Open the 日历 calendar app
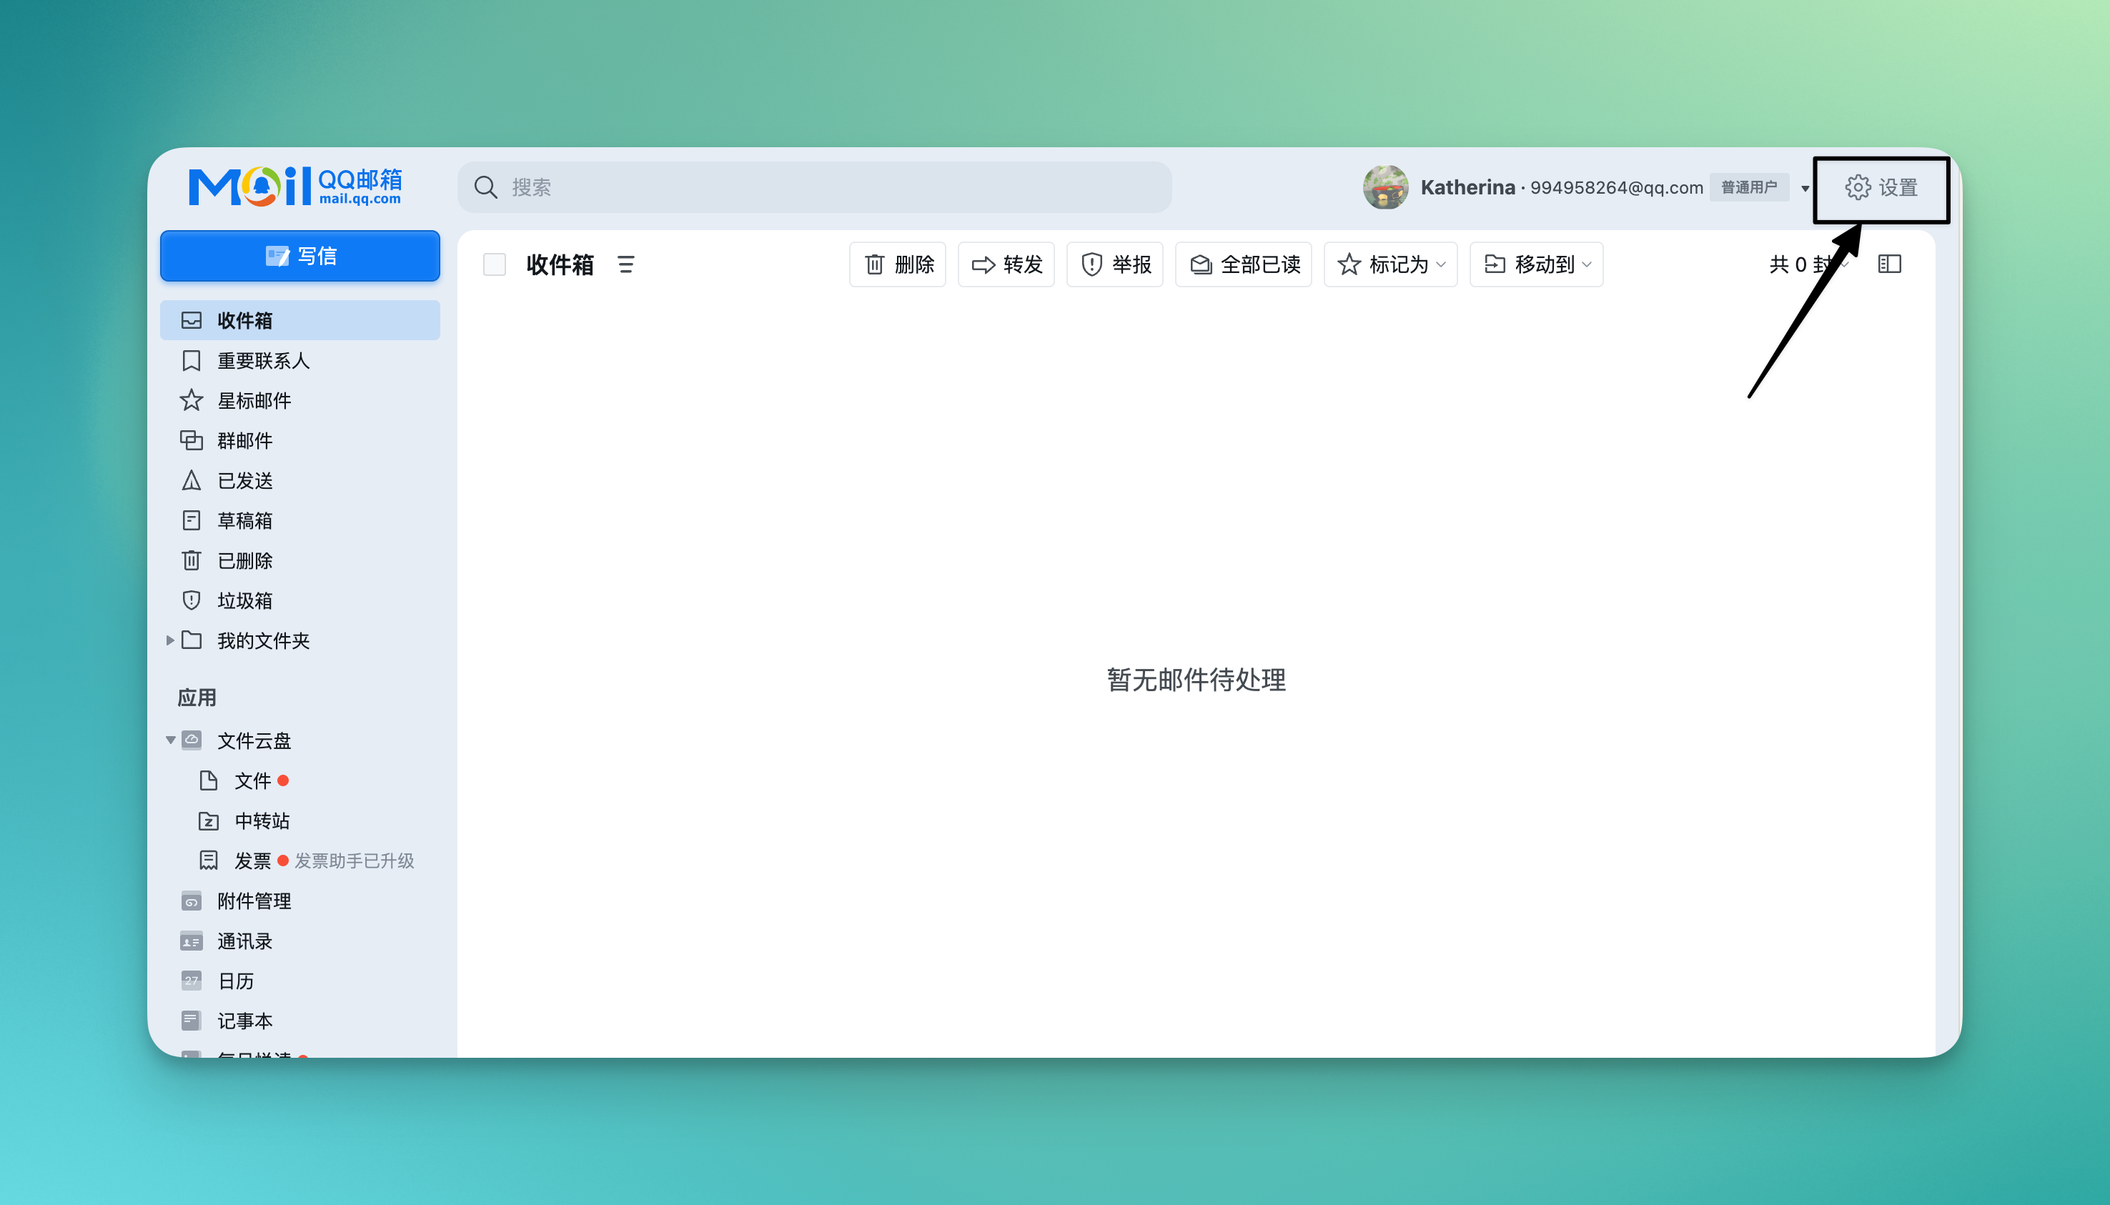This screenshot has height=1205, width=2110. coord(236,981)
